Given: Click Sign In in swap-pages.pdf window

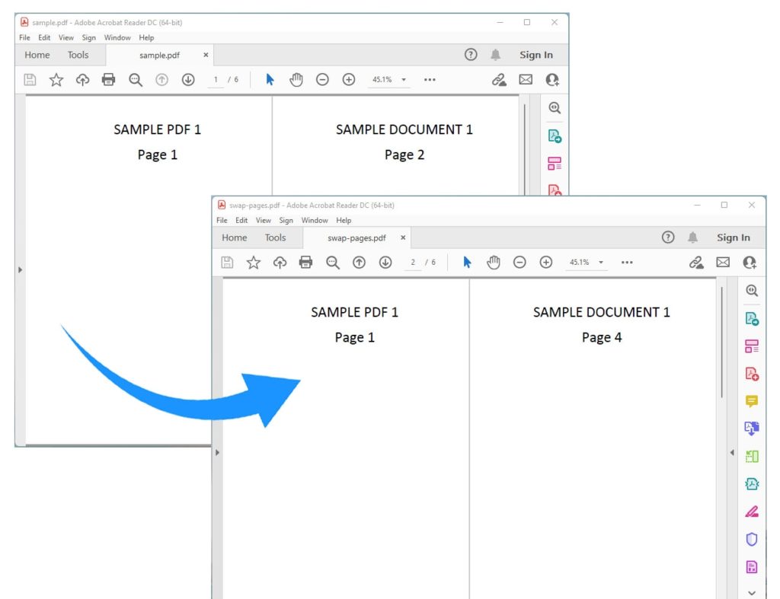Looking at the screenshot, I should (733, 237).
